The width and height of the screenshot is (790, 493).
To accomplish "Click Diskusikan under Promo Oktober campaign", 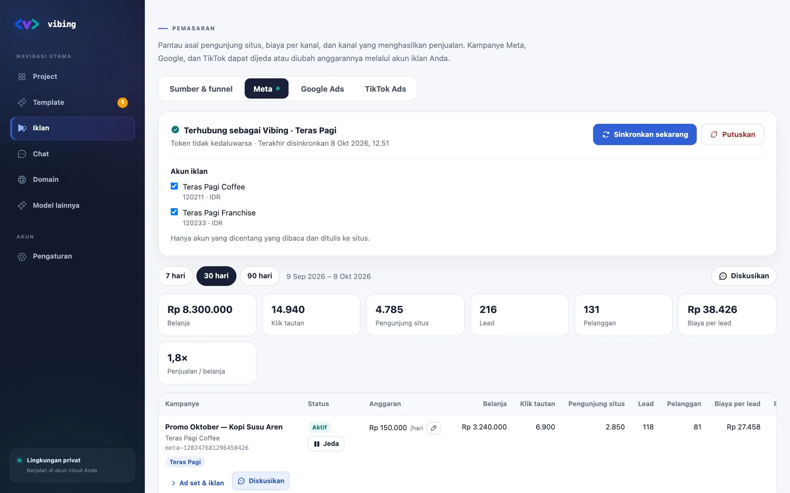I will [261, 481].
